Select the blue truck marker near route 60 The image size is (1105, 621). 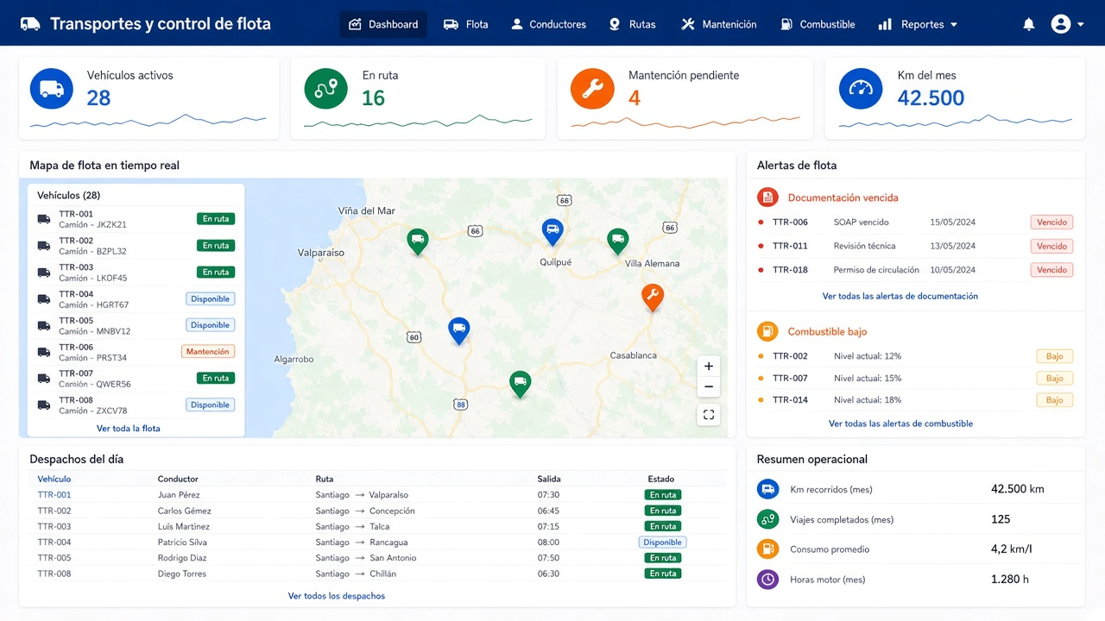[x=459, y=331]
